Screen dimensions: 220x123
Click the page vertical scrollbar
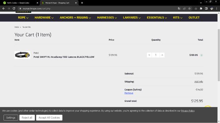[219, 55]
